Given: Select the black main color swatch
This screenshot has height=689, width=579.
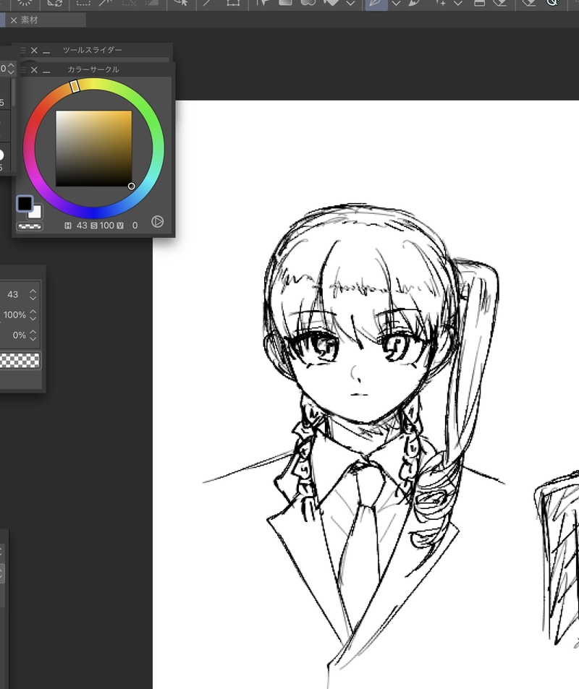Looking at the screenshot, I should pos(25,203).
